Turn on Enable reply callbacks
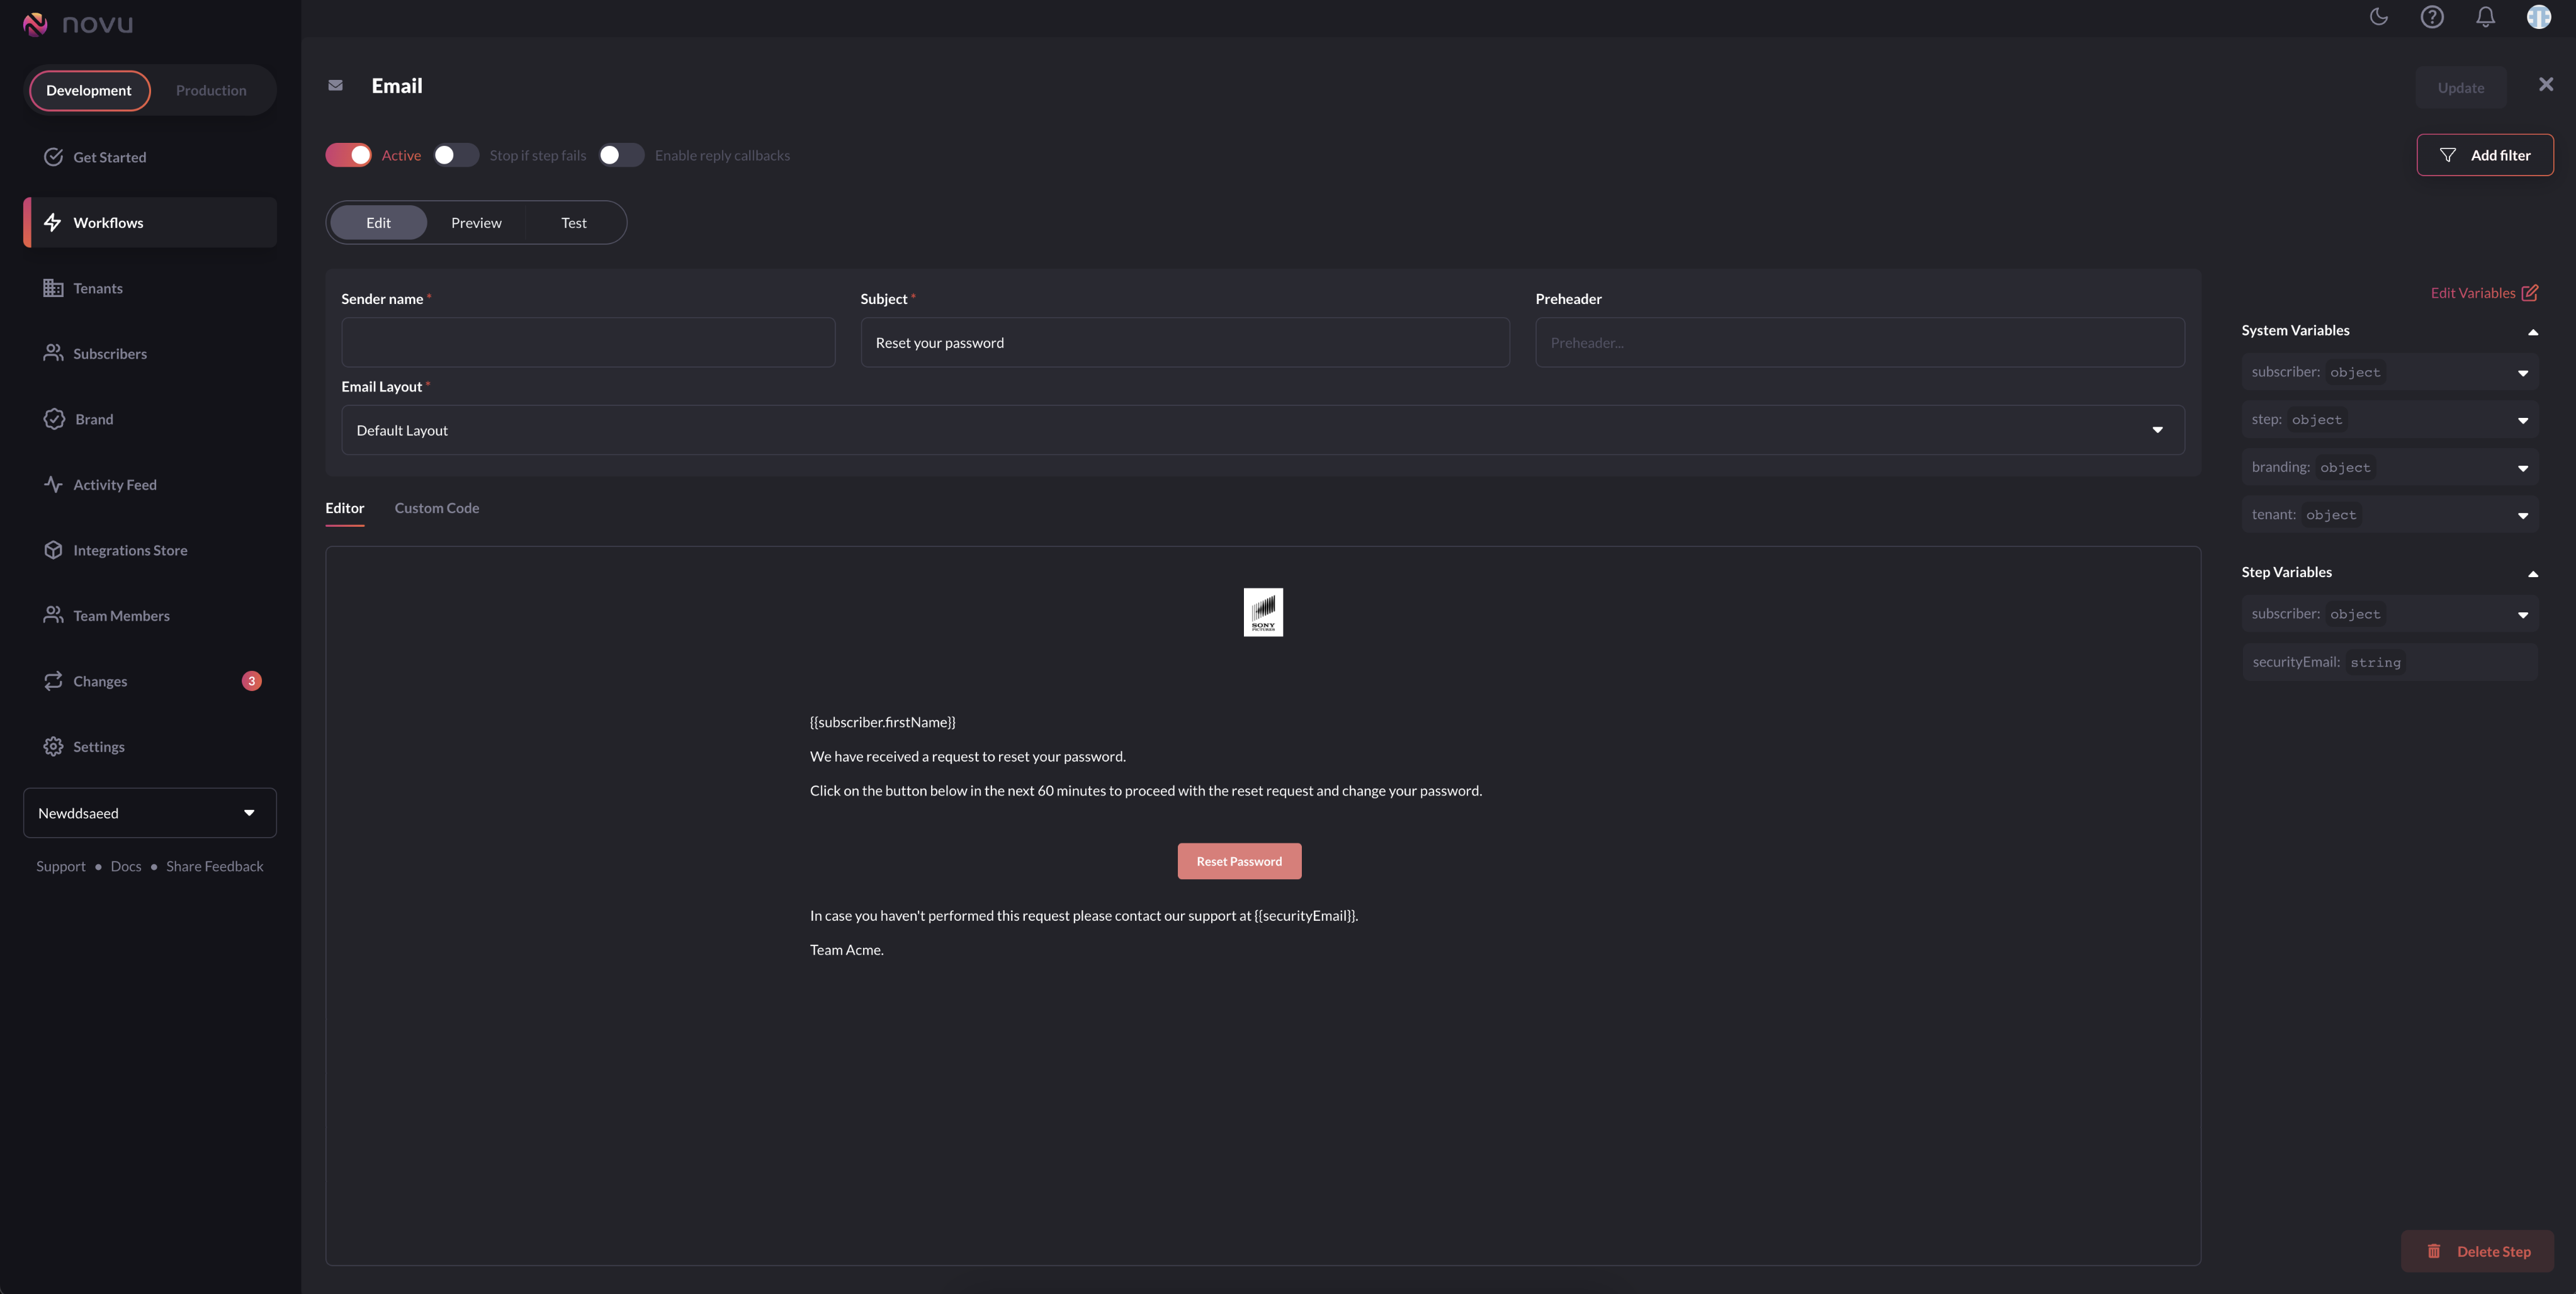 [x=620, y=155]
